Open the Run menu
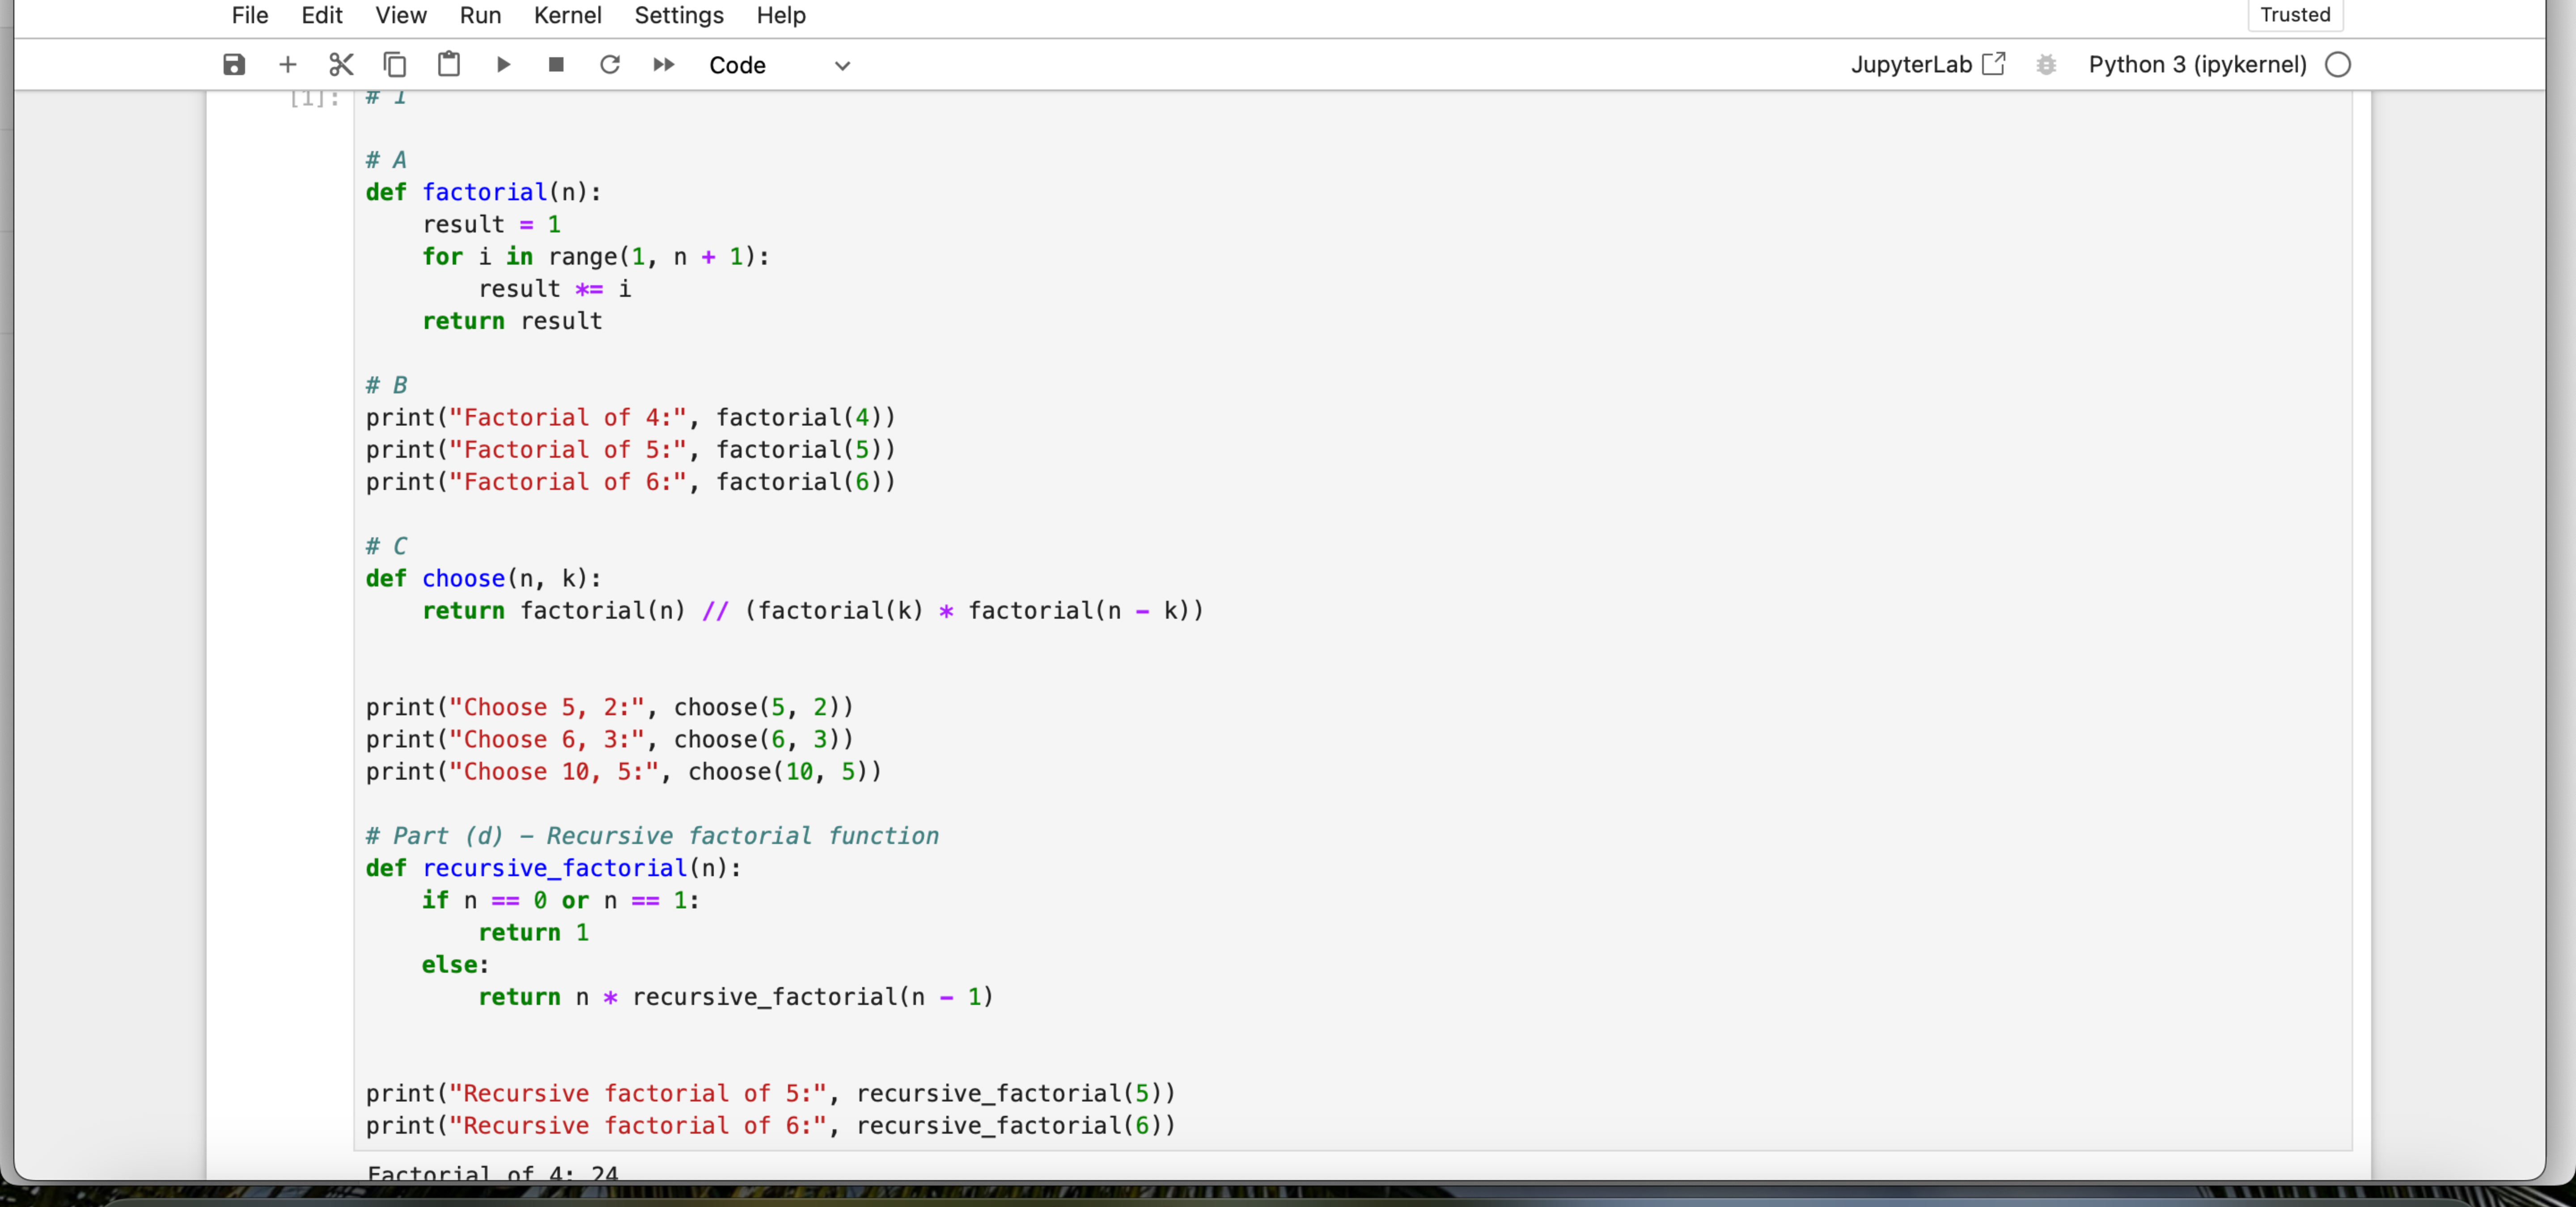 tap(479, 15)
